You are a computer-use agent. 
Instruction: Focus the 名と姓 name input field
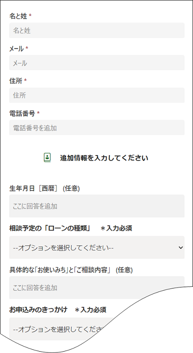click(x=97, y=30)
